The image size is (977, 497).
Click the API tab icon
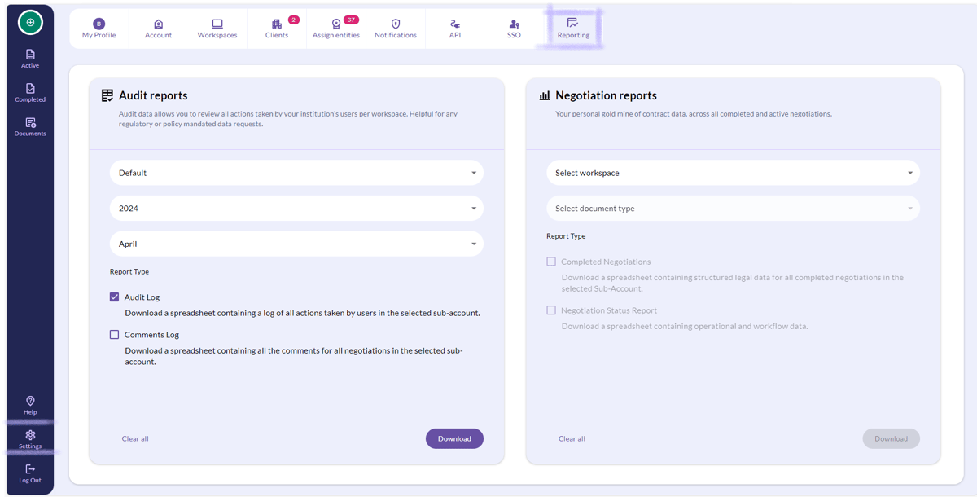tap(455, 24)
